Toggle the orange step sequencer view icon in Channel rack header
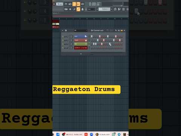 (x=121, y=31)
